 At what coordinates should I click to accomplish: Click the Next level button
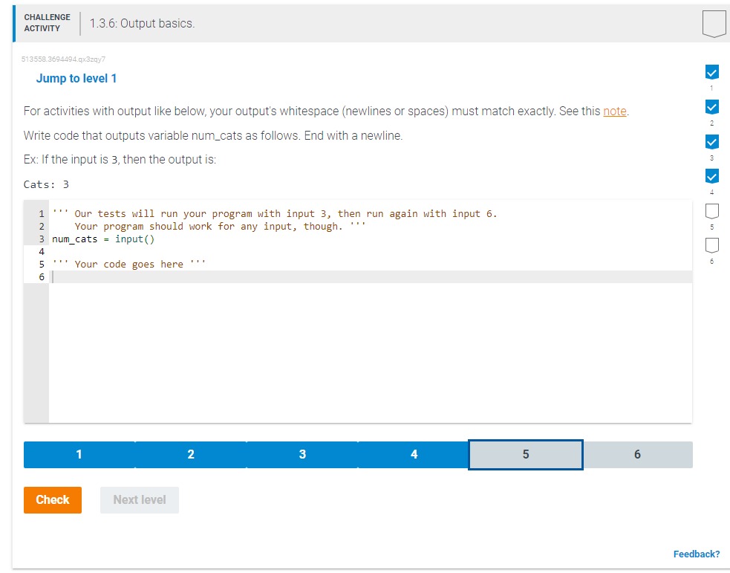click(139, 499)
